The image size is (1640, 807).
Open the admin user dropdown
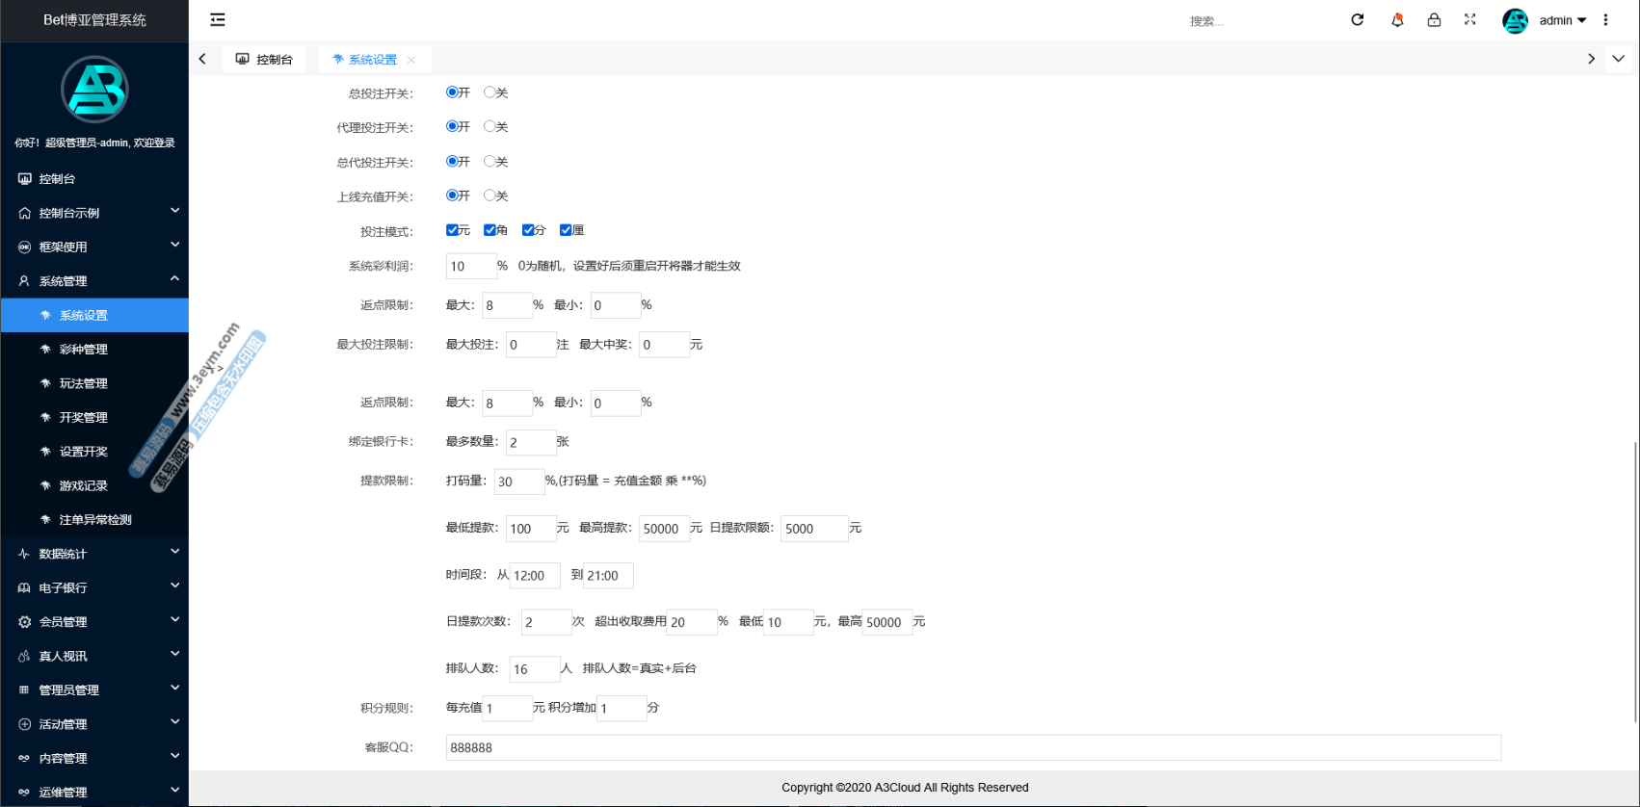[1561, 20]
